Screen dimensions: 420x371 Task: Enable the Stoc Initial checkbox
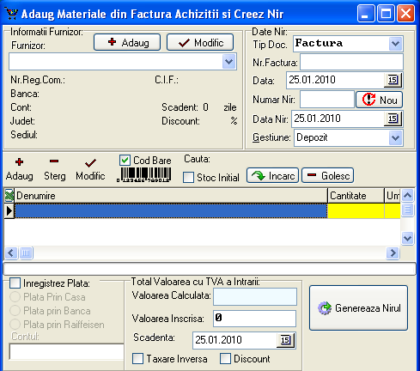point(188,177)
